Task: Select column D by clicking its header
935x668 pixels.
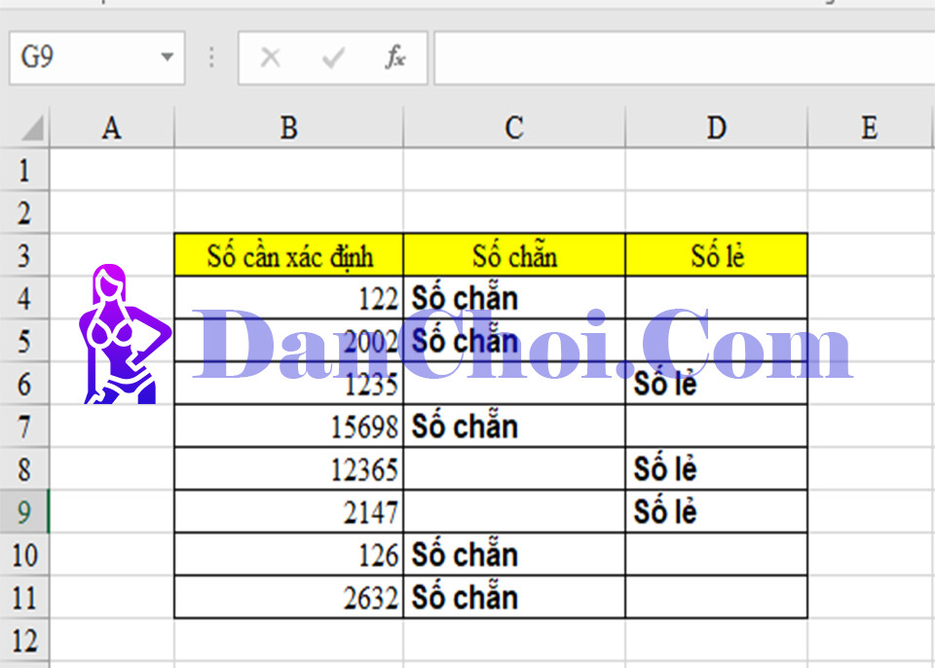Action: pyautogui.click(x=716, y=127)
